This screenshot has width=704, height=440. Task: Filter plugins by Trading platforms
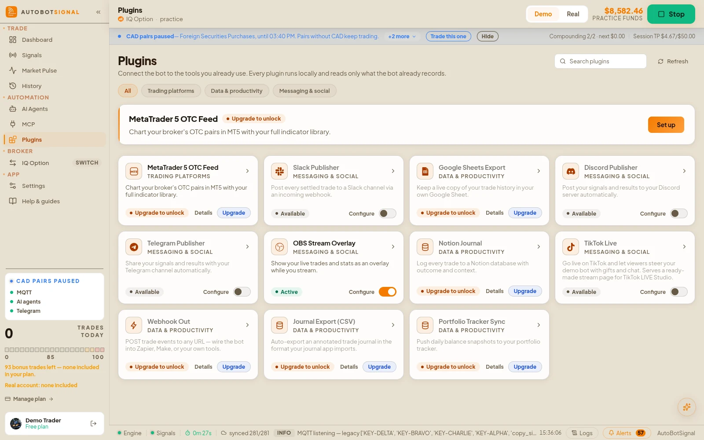point(171,91)
